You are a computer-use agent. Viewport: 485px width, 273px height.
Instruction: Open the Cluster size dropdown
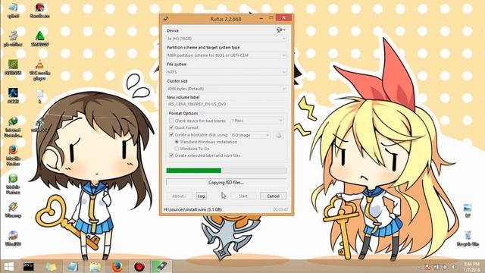tap(226, 89)
